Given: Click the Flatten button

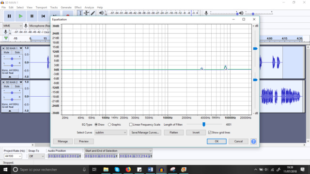Looking at the screenshot, I should click(x=174, y=132).
